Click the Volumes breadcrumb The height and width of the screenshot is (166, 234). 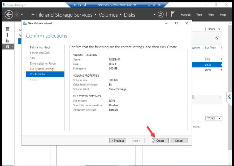[108, 15]
